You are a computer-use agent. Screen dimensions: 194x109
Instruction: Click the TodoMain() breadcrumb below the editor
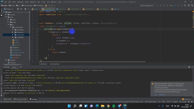pyautogui.click(x=43, y=64)
